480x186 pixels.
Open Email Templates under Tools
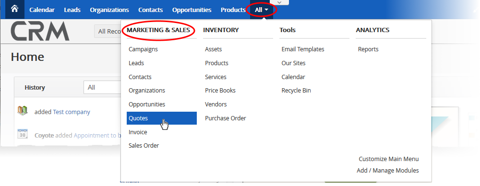[x=303, y=49]
